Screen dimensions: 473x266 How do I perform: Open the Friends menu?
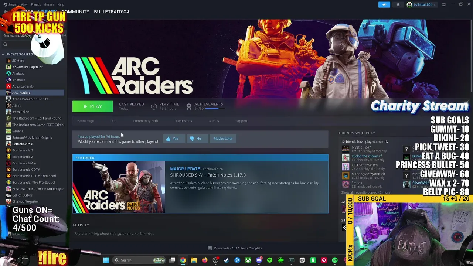36,4
